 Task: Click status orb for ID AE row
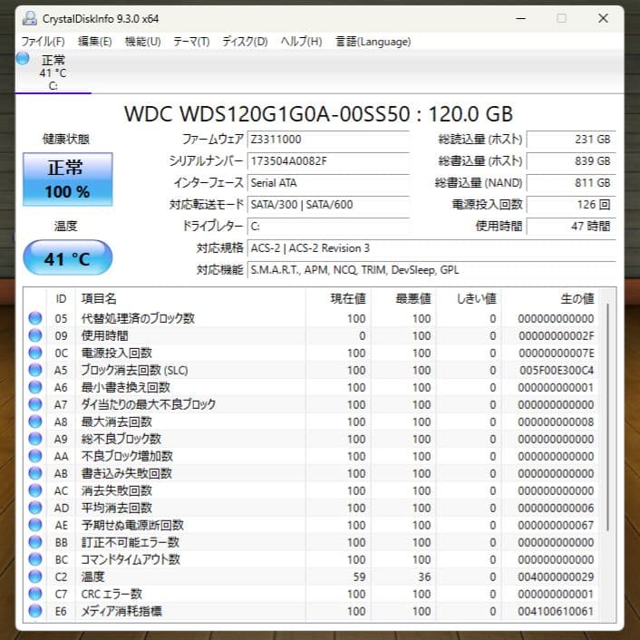point(35,525)
